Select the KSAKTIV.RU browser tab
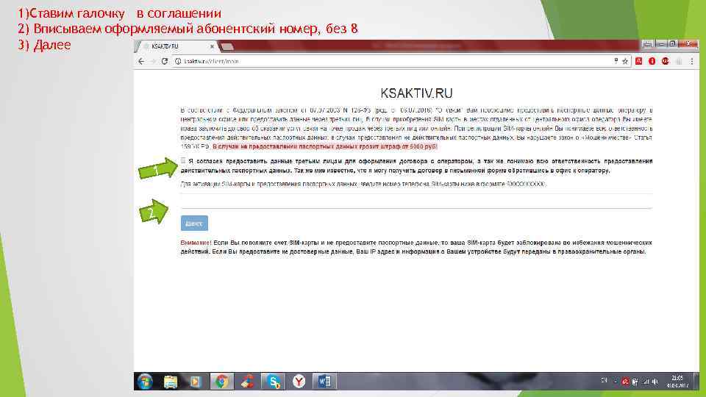The height and width of the screenshot is (397, 706). coord(176,46)
